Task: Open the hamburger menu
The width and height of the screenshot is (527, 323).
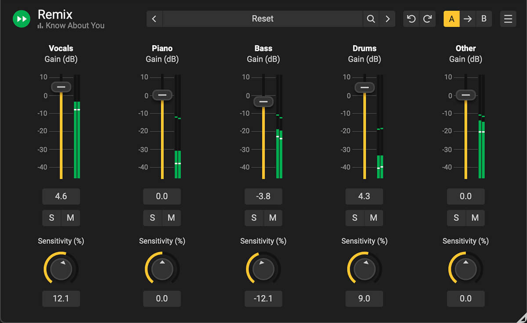Action: click(508, 19)
